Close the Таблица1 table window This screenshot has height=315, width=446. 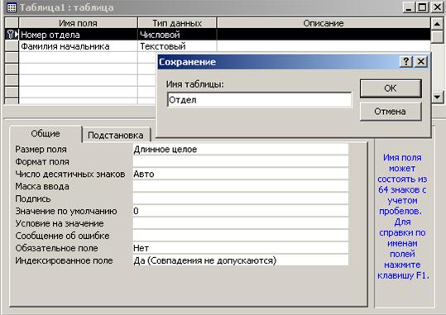(437, 7)
